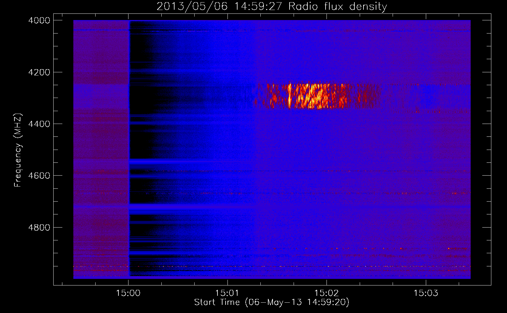Select the 4200 frequency tick label
This screenshot has width=507, height=313.
click(39, 72)
